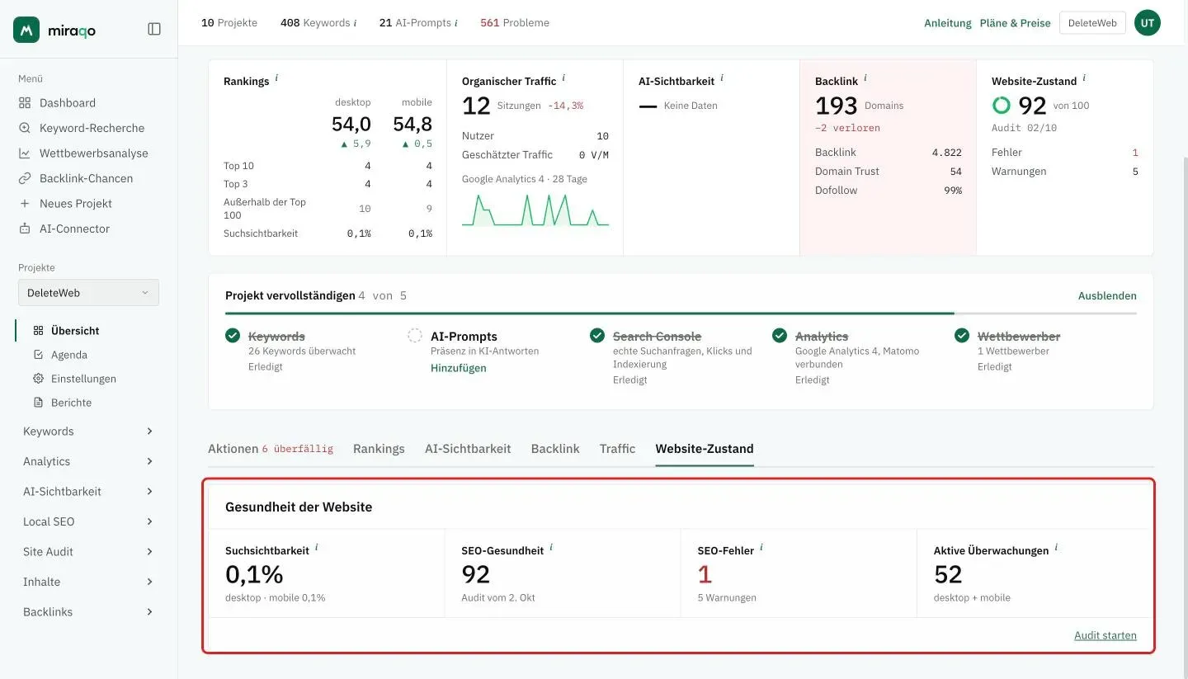Image resolution: width=1188 pixels, height=679 pixels.
Task: Click info icon next to AI-Prompts count
Action: pyautogui.click(x=456, y=23)
